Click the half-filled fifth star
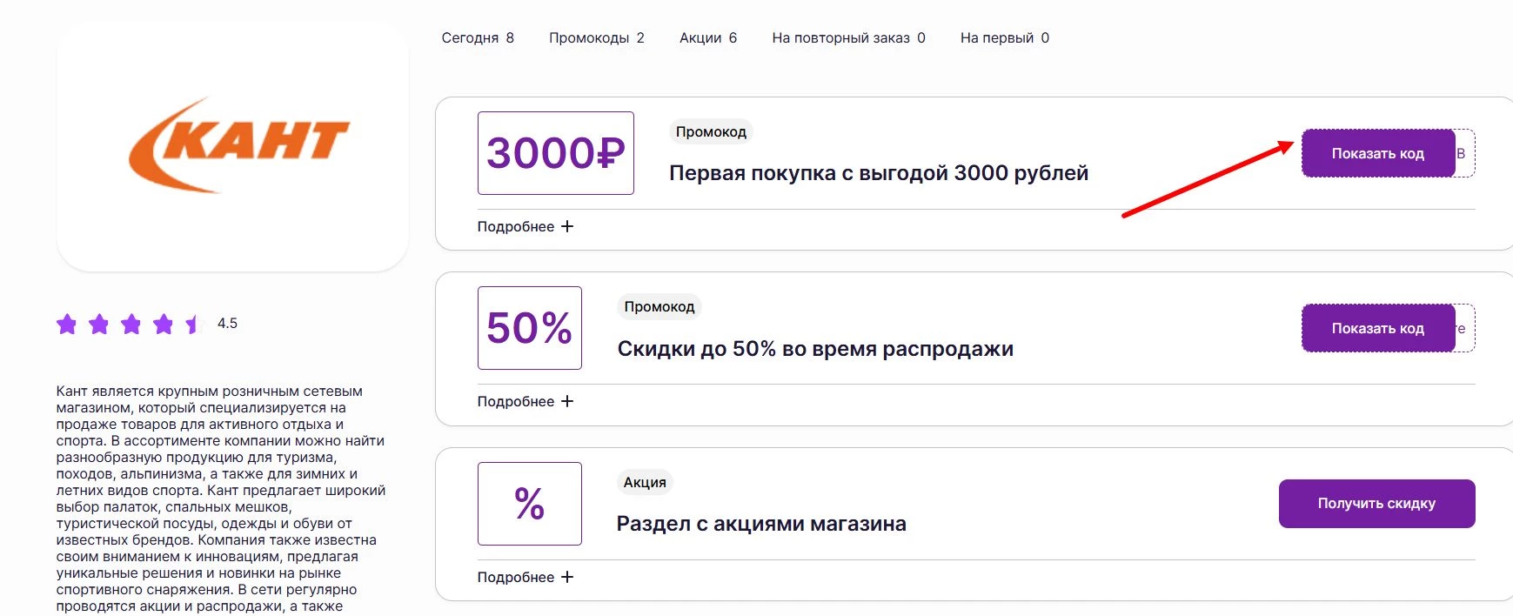1513x616 pixels. point(191,325)
